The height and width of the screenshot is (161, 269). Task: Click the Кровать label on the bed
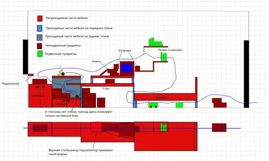pyautogui.click(x=162, y=98)
